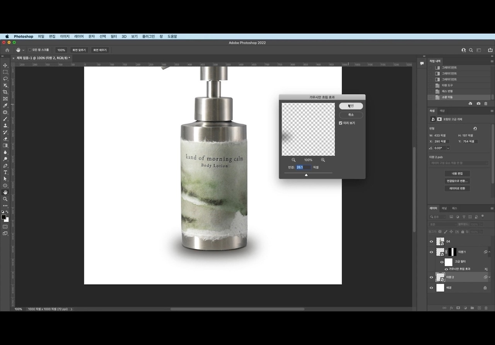Confirm Gaussian Blur with 확인 button

tap(351, 106)
